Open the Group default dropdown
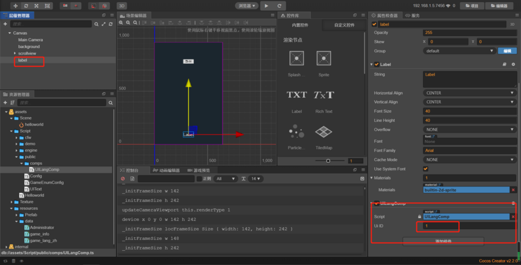Image resolution: width=521 pixels, height=265 pixels. click(x=459, y=51)
